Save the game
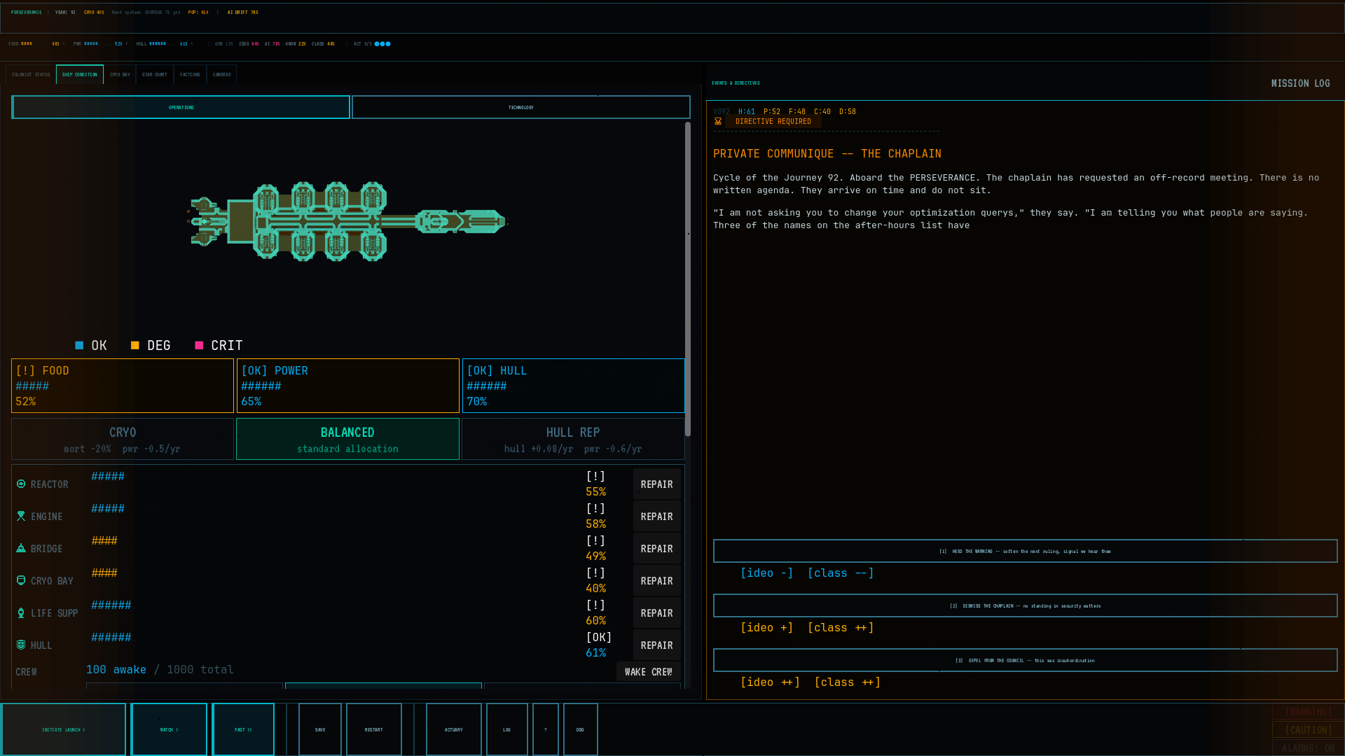 coord(320,729)
